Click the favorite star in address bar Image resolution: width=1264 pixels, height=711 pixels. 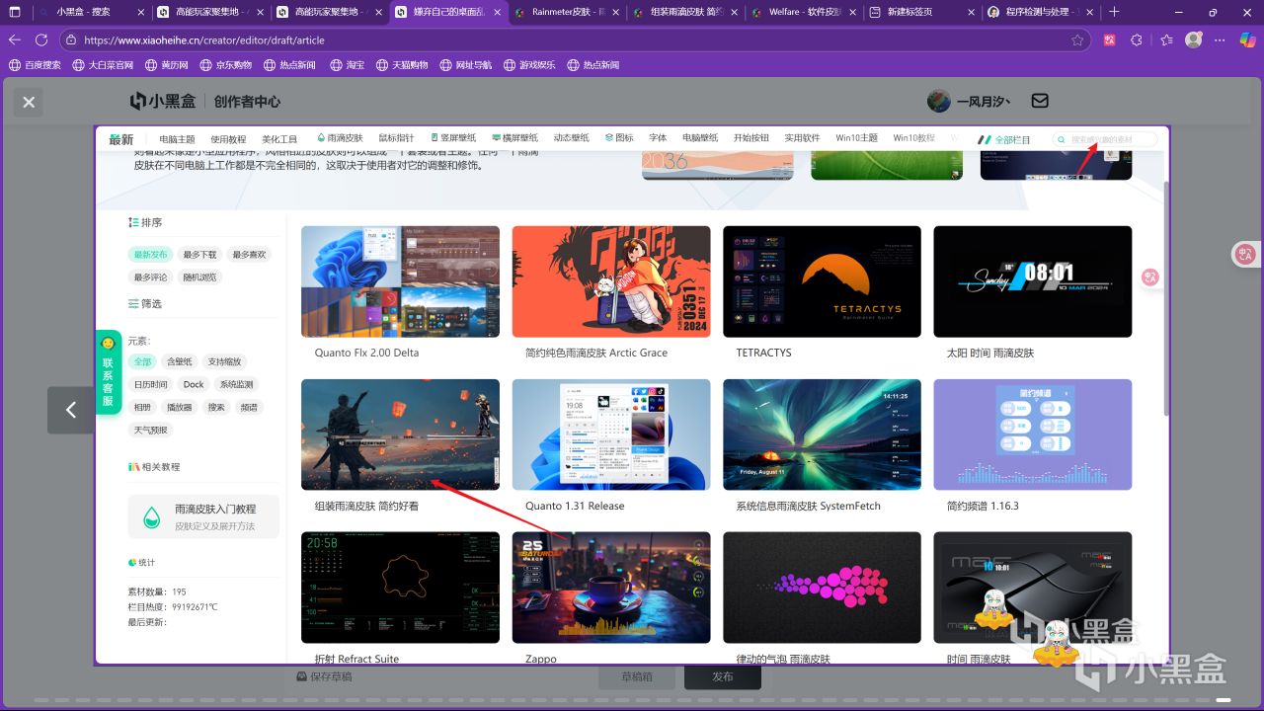(1077, 40)
